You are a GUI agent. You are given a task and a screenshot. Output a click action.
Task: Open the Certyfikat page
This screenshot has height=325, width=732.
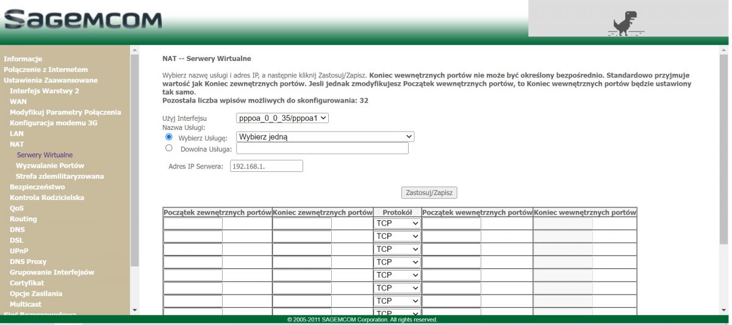click(27, 283)
